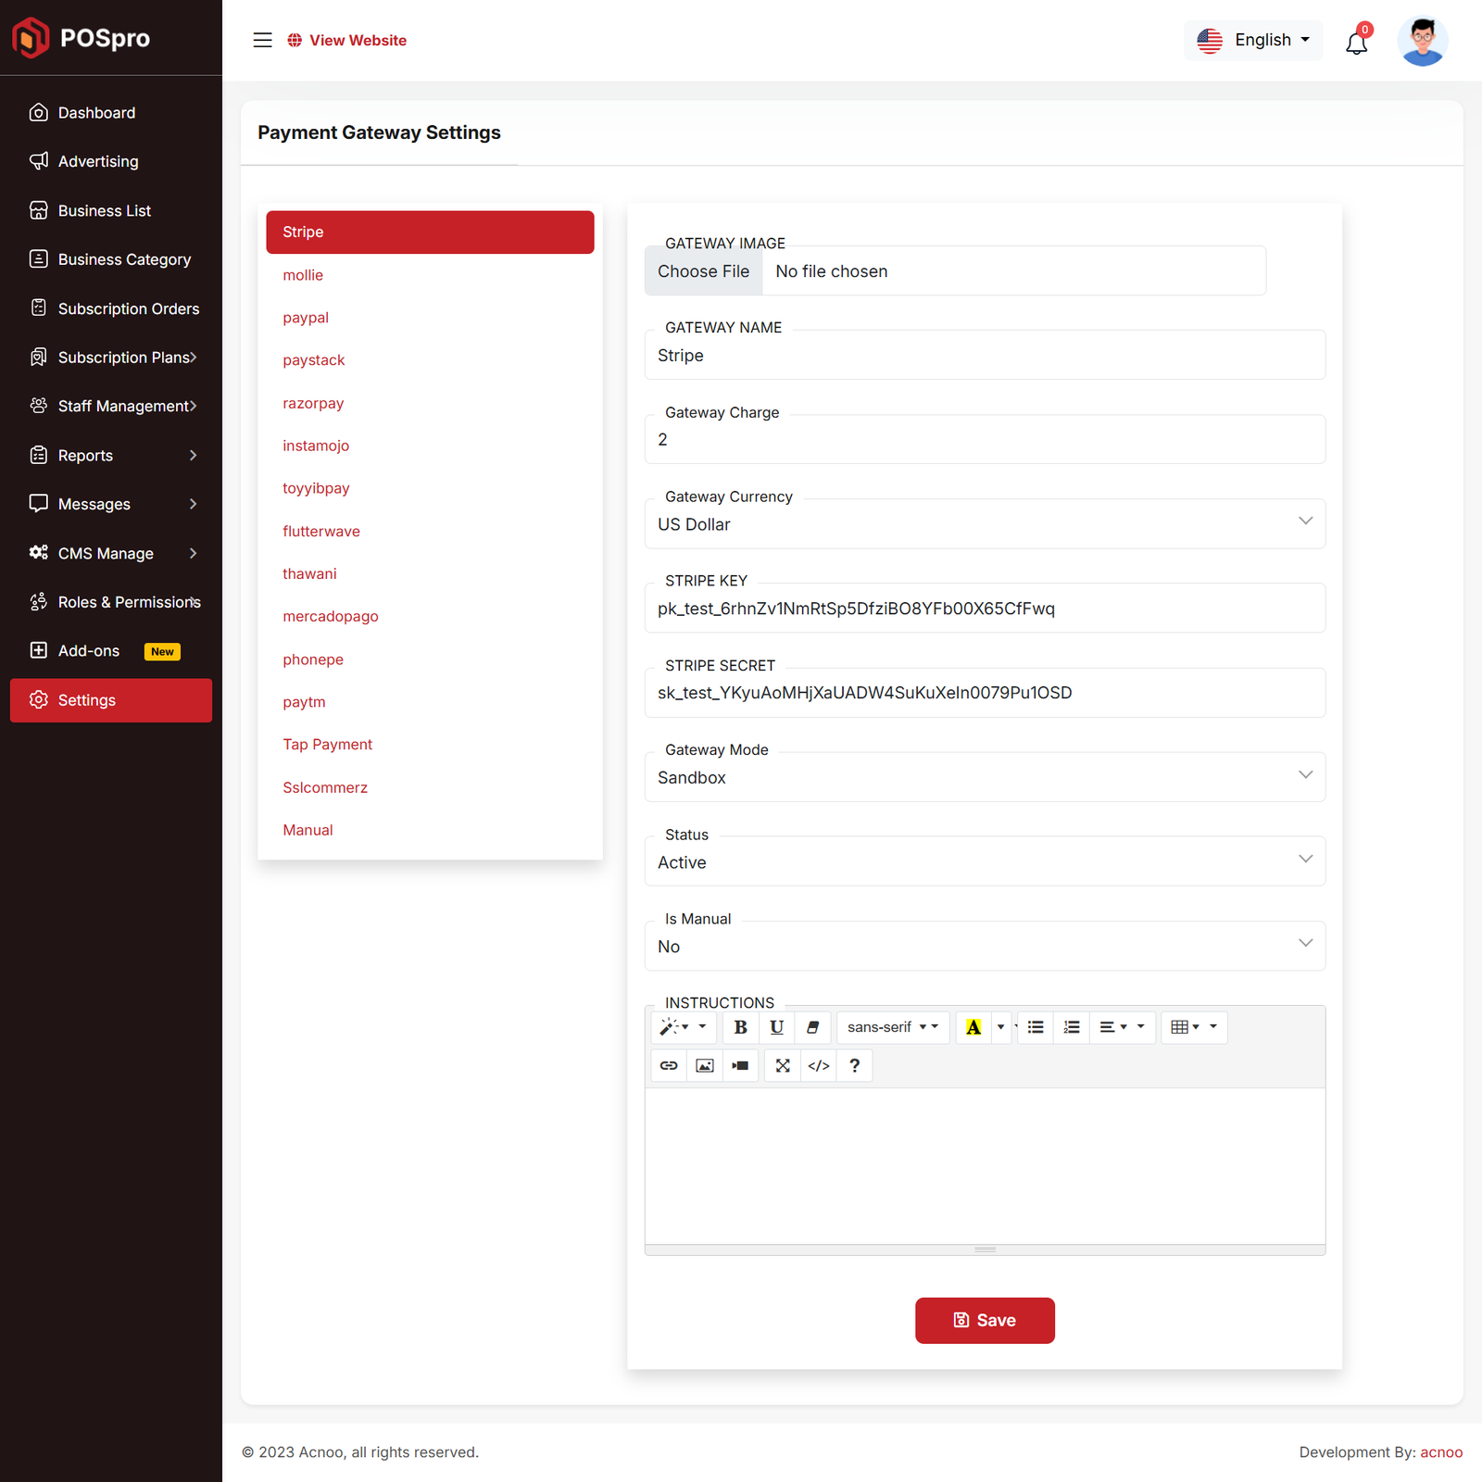This screenshot has width=1482, height=1482.
Task: Open code view with the </> icon
Action: (819, 1065)
